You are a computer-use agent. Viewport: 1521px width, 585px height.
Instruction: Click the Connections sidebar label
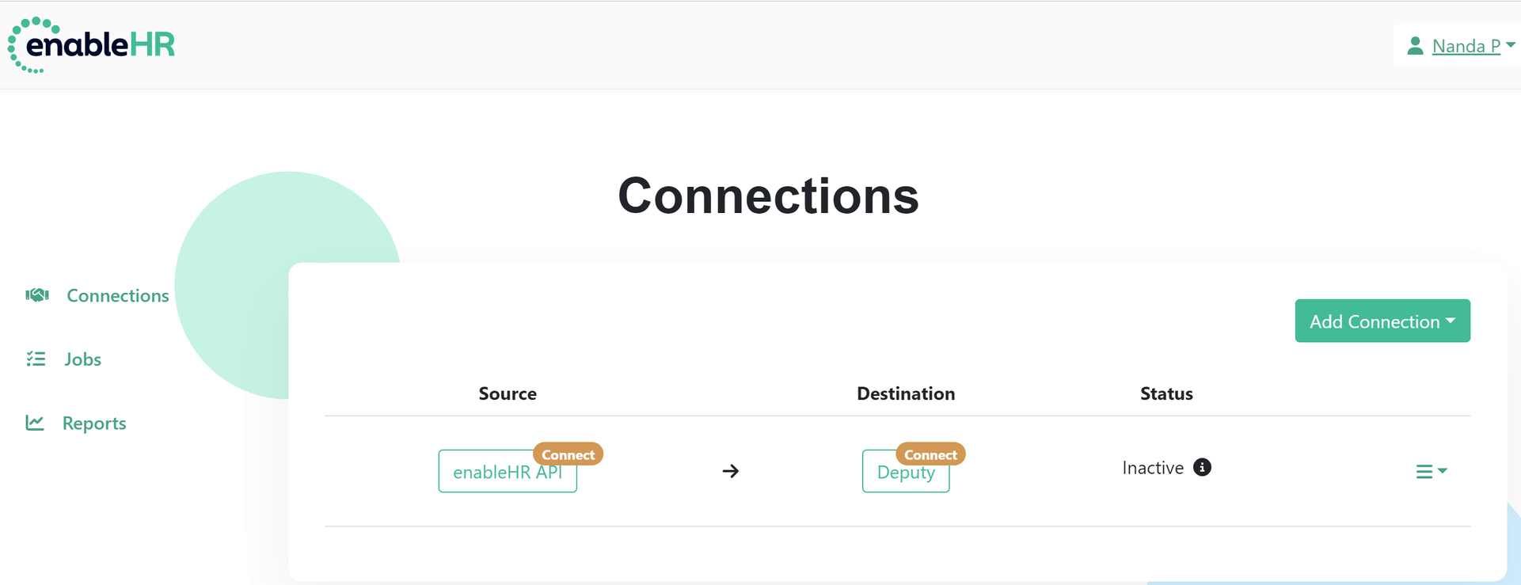click(117, 294)
